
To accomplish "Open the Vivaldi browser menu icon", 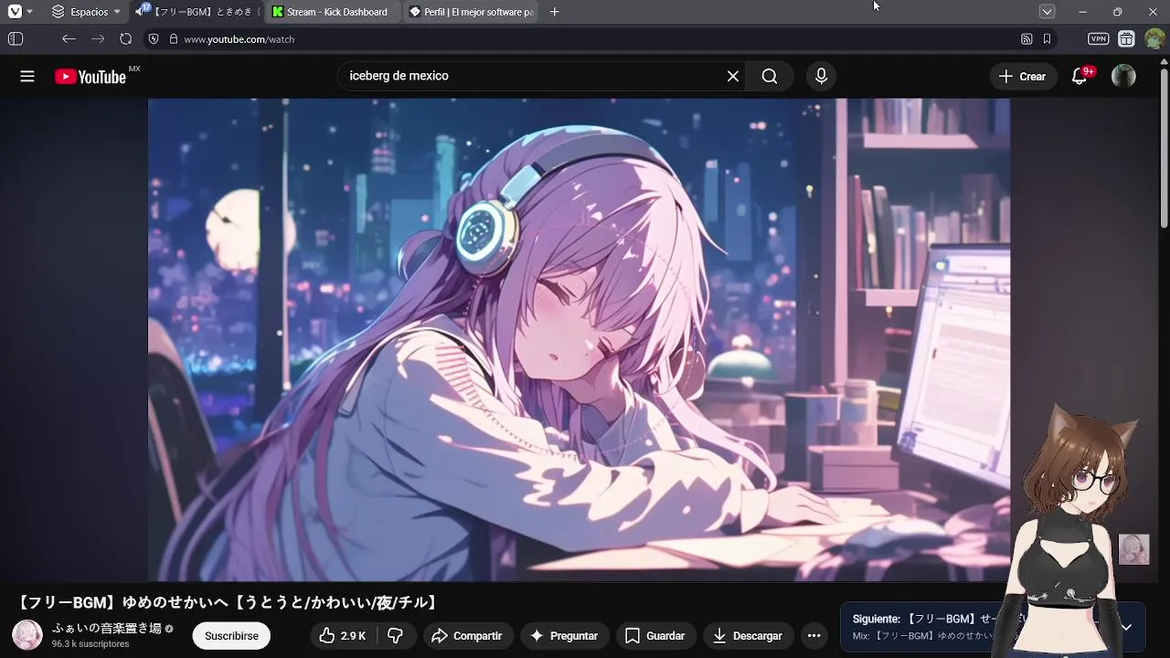I will [x=15, y=12].
